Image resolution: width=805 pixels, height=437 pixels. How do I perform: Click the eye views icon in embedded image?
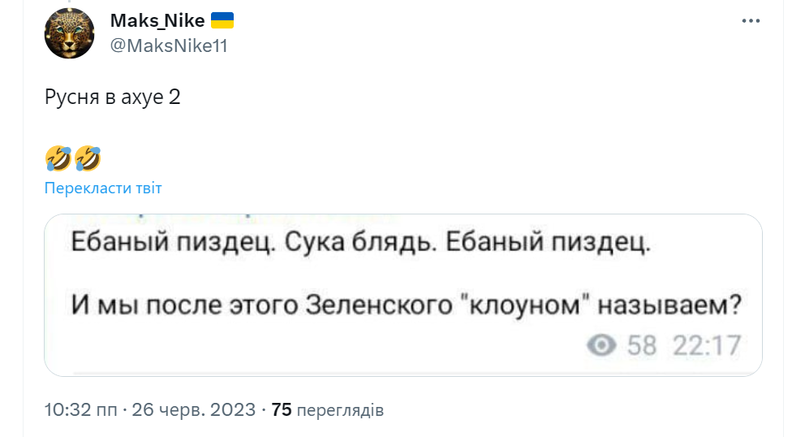(x=601, y=345)
